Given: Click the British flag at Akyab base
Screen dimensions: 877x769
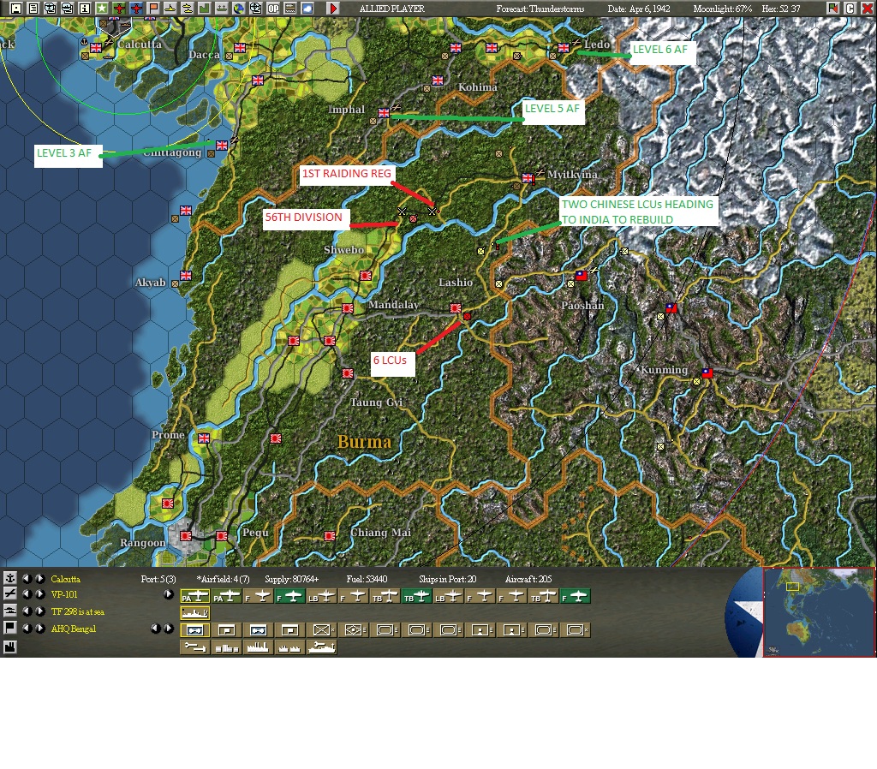Looking at the screenshot, I should [x=186, y=275].
